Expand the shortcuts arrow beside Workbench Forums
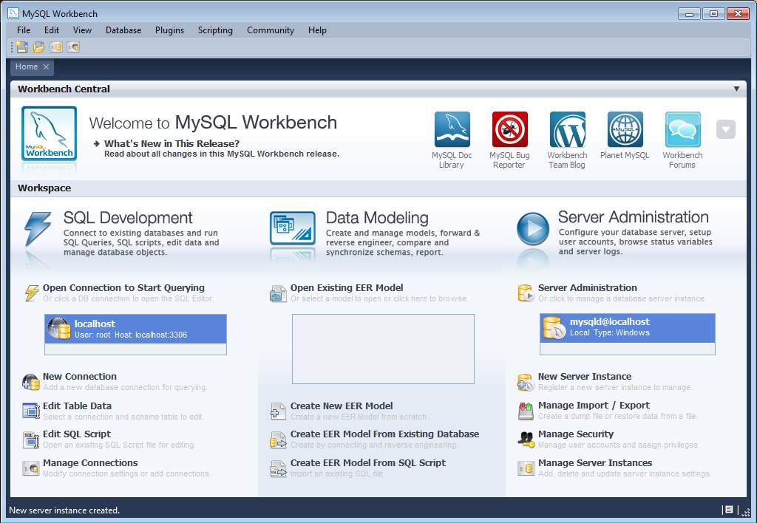The image size is (757, 523). tap(725, 129)
